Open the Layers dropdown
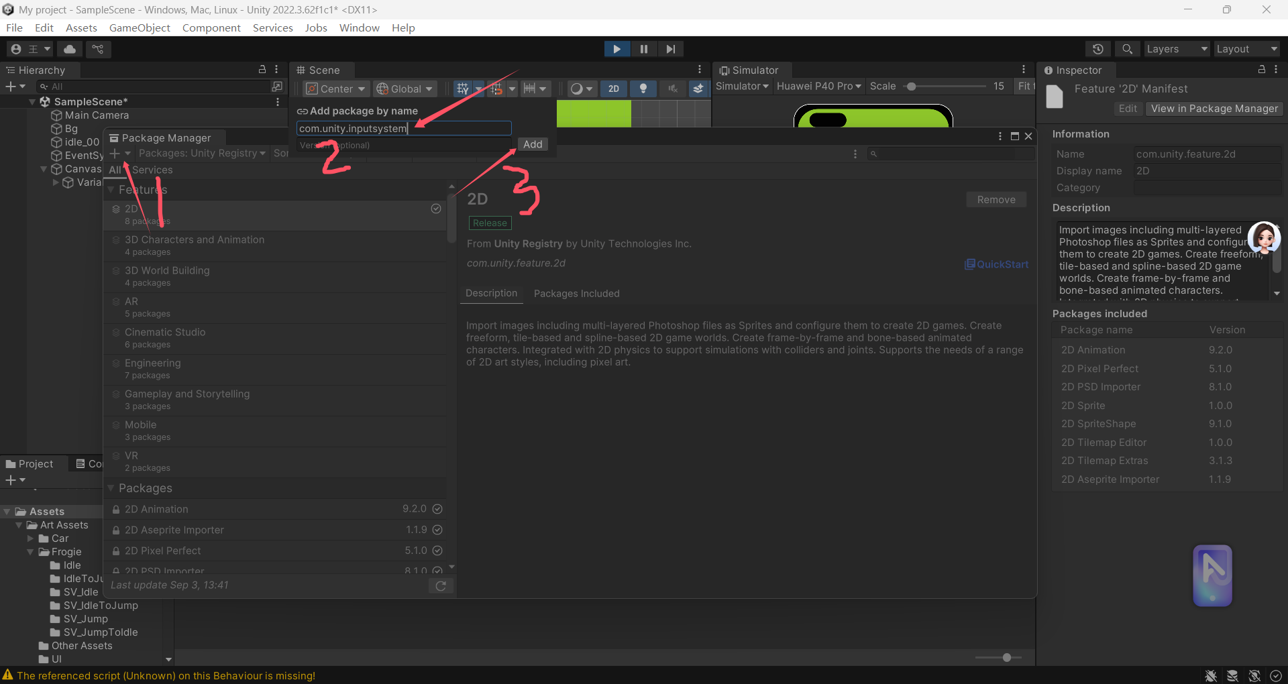The width and height of the screenshot is (1288, 684). pyautogui.click(x=1176, y=49)
